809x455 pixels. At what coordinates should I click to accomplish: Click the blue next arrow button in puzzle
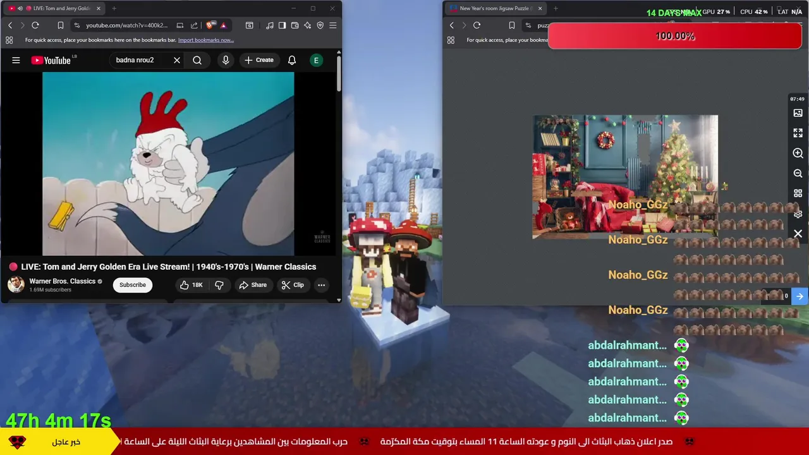pos(800,296)
